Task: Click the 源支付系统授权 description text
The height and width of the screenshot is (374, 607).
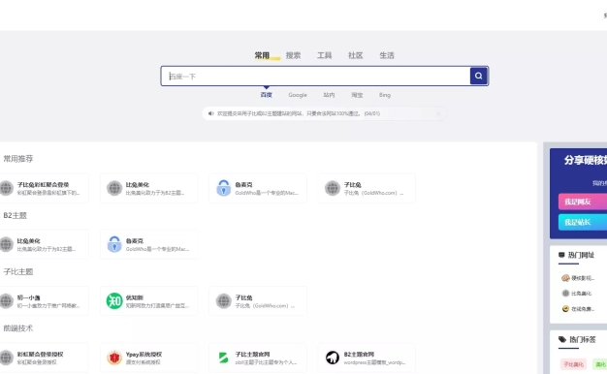Action: [x=143, y=362]
